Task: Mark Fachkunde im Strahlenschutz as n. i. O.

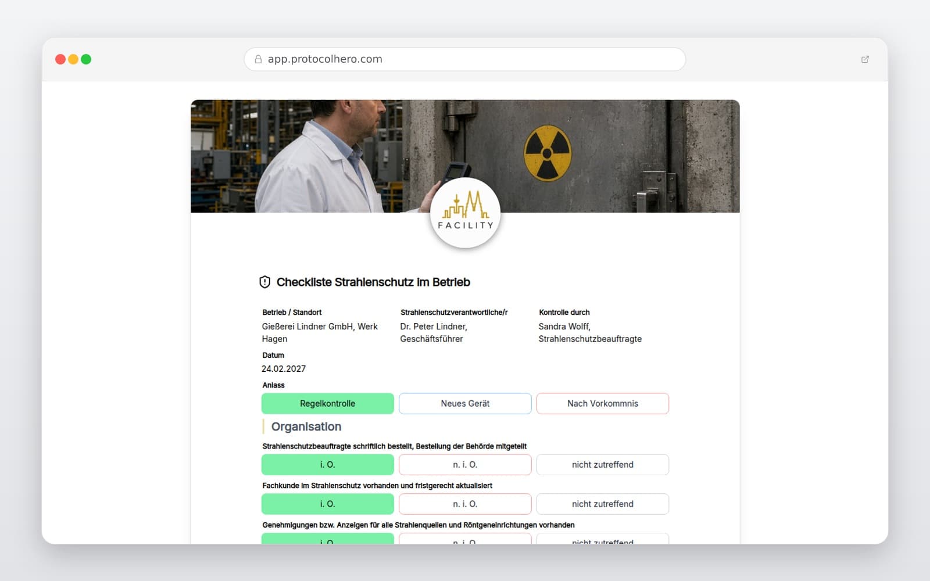Action: [465, 504]
